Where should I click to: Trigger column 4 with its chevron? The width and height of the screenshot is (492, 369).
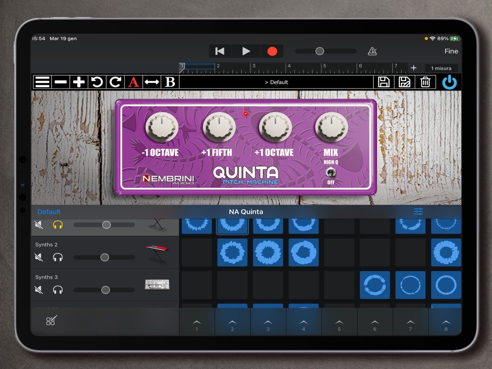(304, 323)
